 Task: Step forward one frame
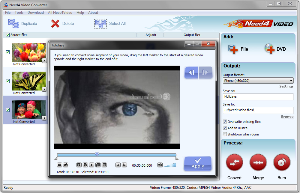tap(98, 165)
